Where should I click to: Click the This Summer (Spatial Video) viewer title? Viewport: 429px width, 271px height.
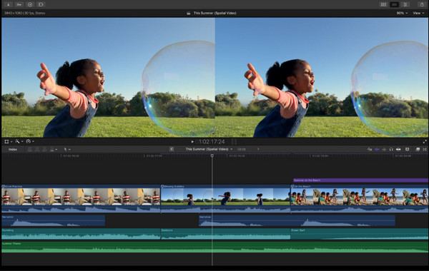[x=214, y=13]
